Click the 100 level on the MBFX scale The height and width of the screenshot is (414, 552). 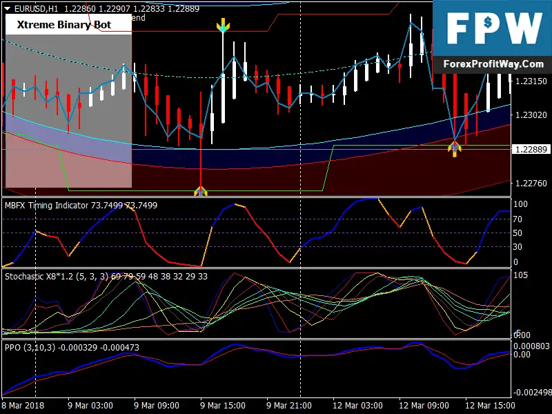coord(520,204)
